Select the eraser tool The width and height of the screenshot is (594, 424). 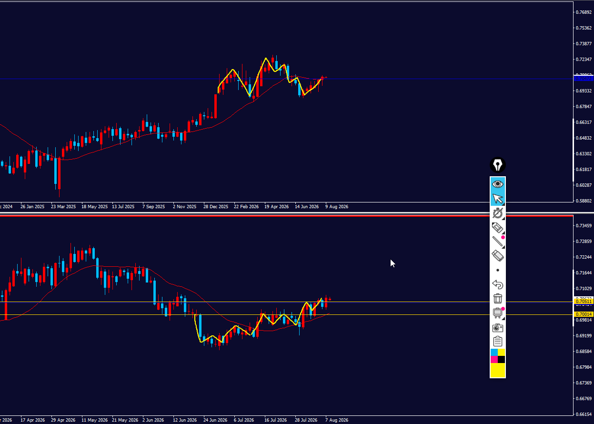click(x=498, y=256)
